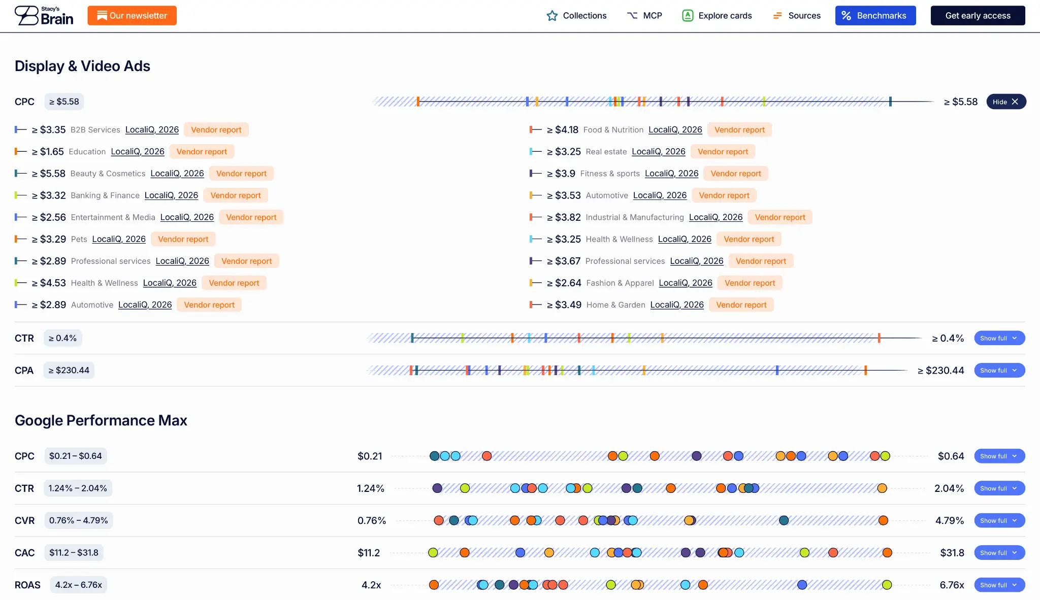Click the X icon on Hide button
Screen dimensions: 1040x600
(1015, 102)
